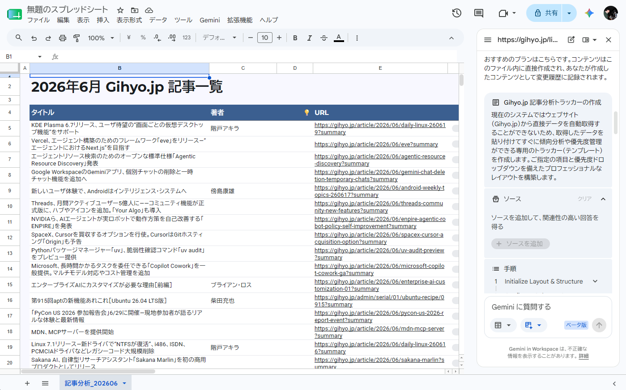Open the Gemini insert-table sparkle dropdown

coord(533,325)
